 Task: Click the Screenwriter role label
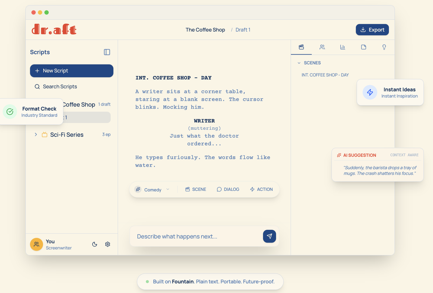58,248
